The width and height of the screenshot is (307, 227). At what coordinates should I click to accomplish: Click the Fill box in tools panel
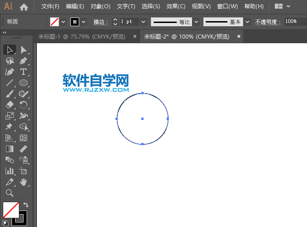[x=11, y=210]
